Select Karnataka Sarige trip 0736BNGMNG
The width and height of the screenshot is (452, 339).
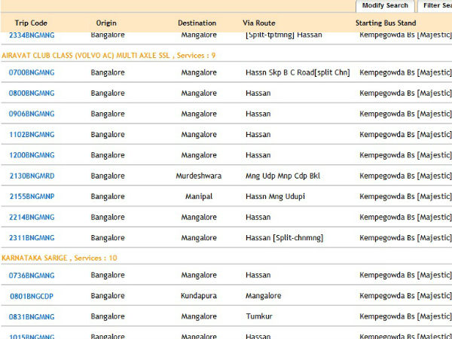pos(32,276)
